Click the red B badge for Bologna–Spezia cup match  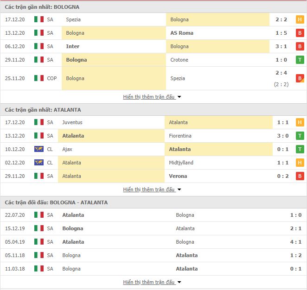click(x=300, y=78)
